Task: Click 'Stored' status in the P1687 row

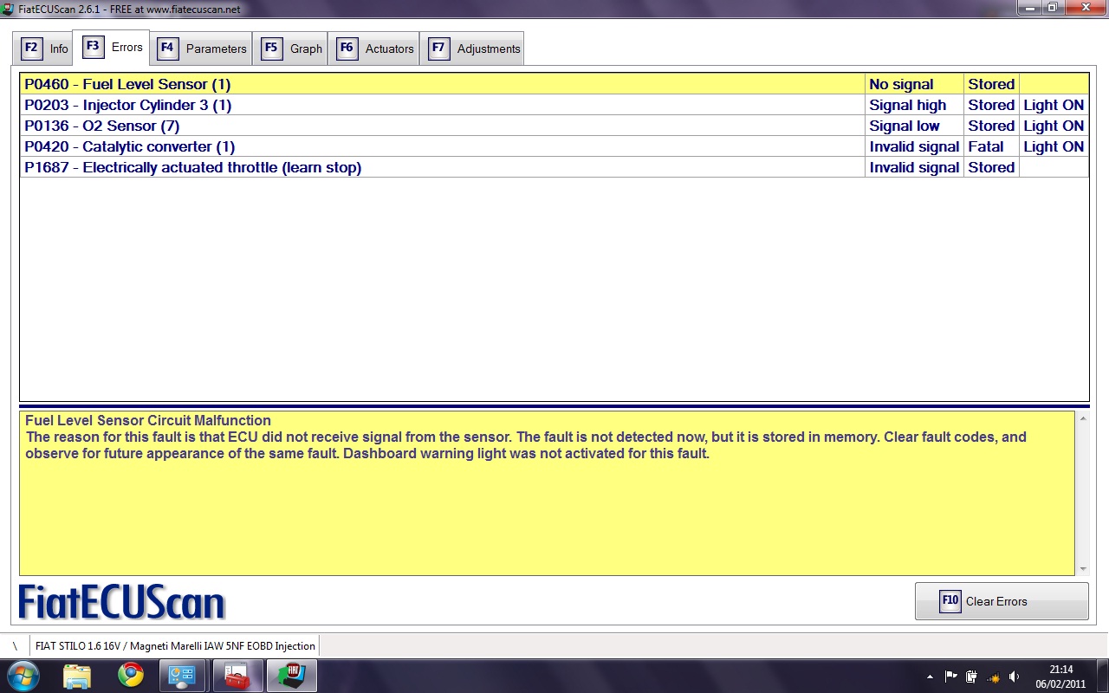Action: pyautogui.click(x=992, y=167)
